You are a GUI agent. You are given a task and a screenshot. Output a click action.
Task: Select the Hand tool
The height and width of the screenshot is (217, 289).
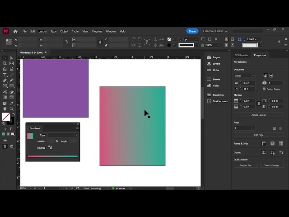5,108
